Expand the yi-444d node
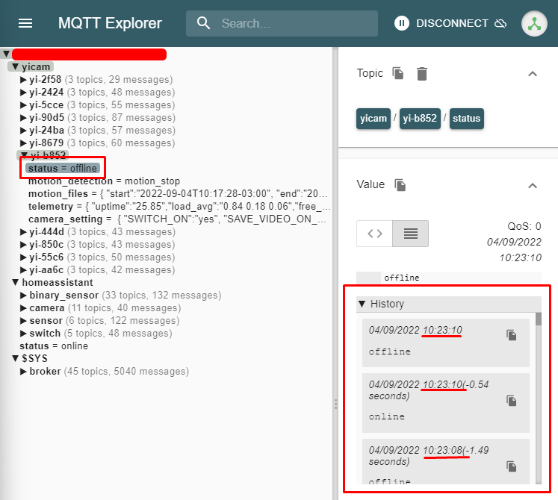The height and width of the screenshot is (500, 558). tap(23, 232)
